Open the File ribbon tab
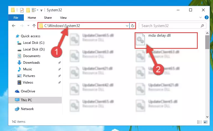 click(16, 18)
